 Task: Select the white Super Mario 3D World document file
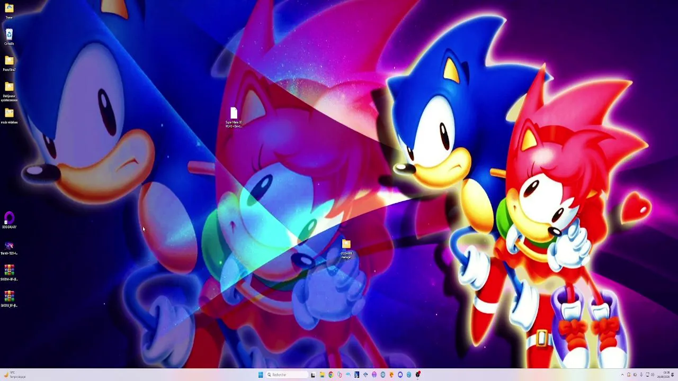click(x=234, y=117)
